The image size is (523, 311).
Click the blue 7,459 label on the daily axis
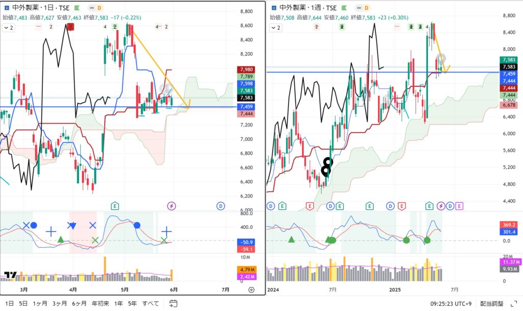click(247, 107)
